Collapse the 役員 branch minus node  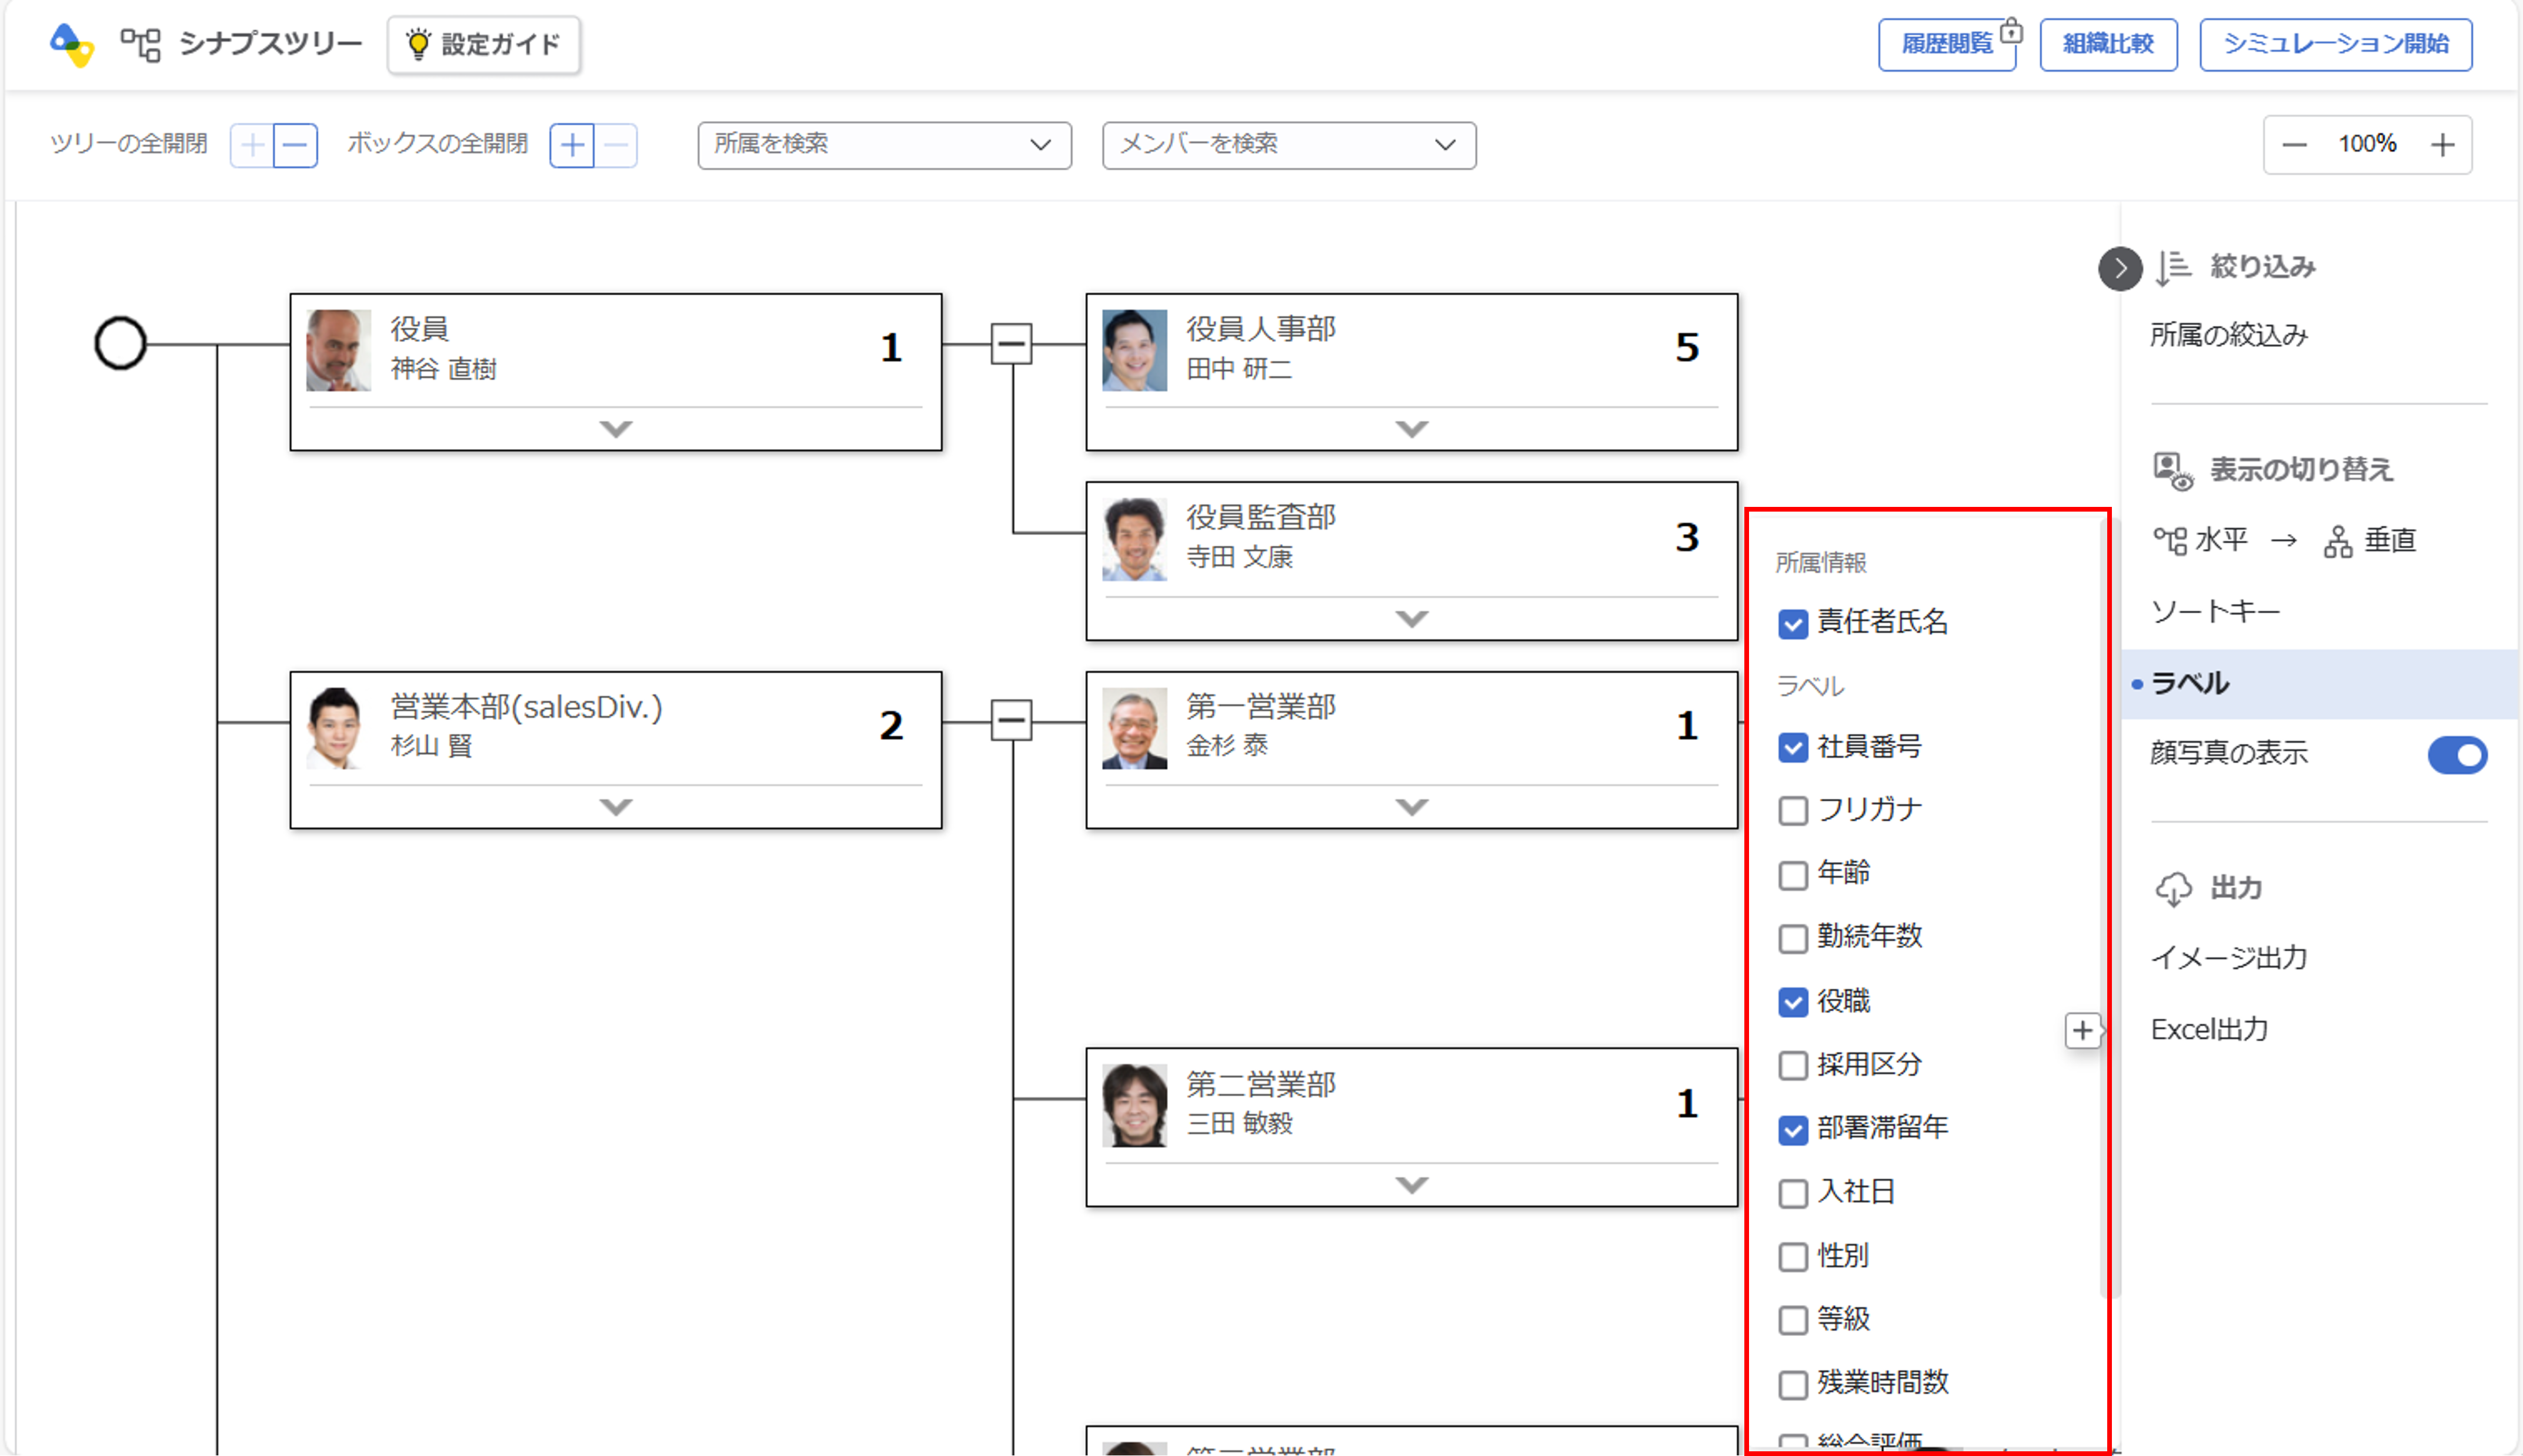click(1011, 344)
